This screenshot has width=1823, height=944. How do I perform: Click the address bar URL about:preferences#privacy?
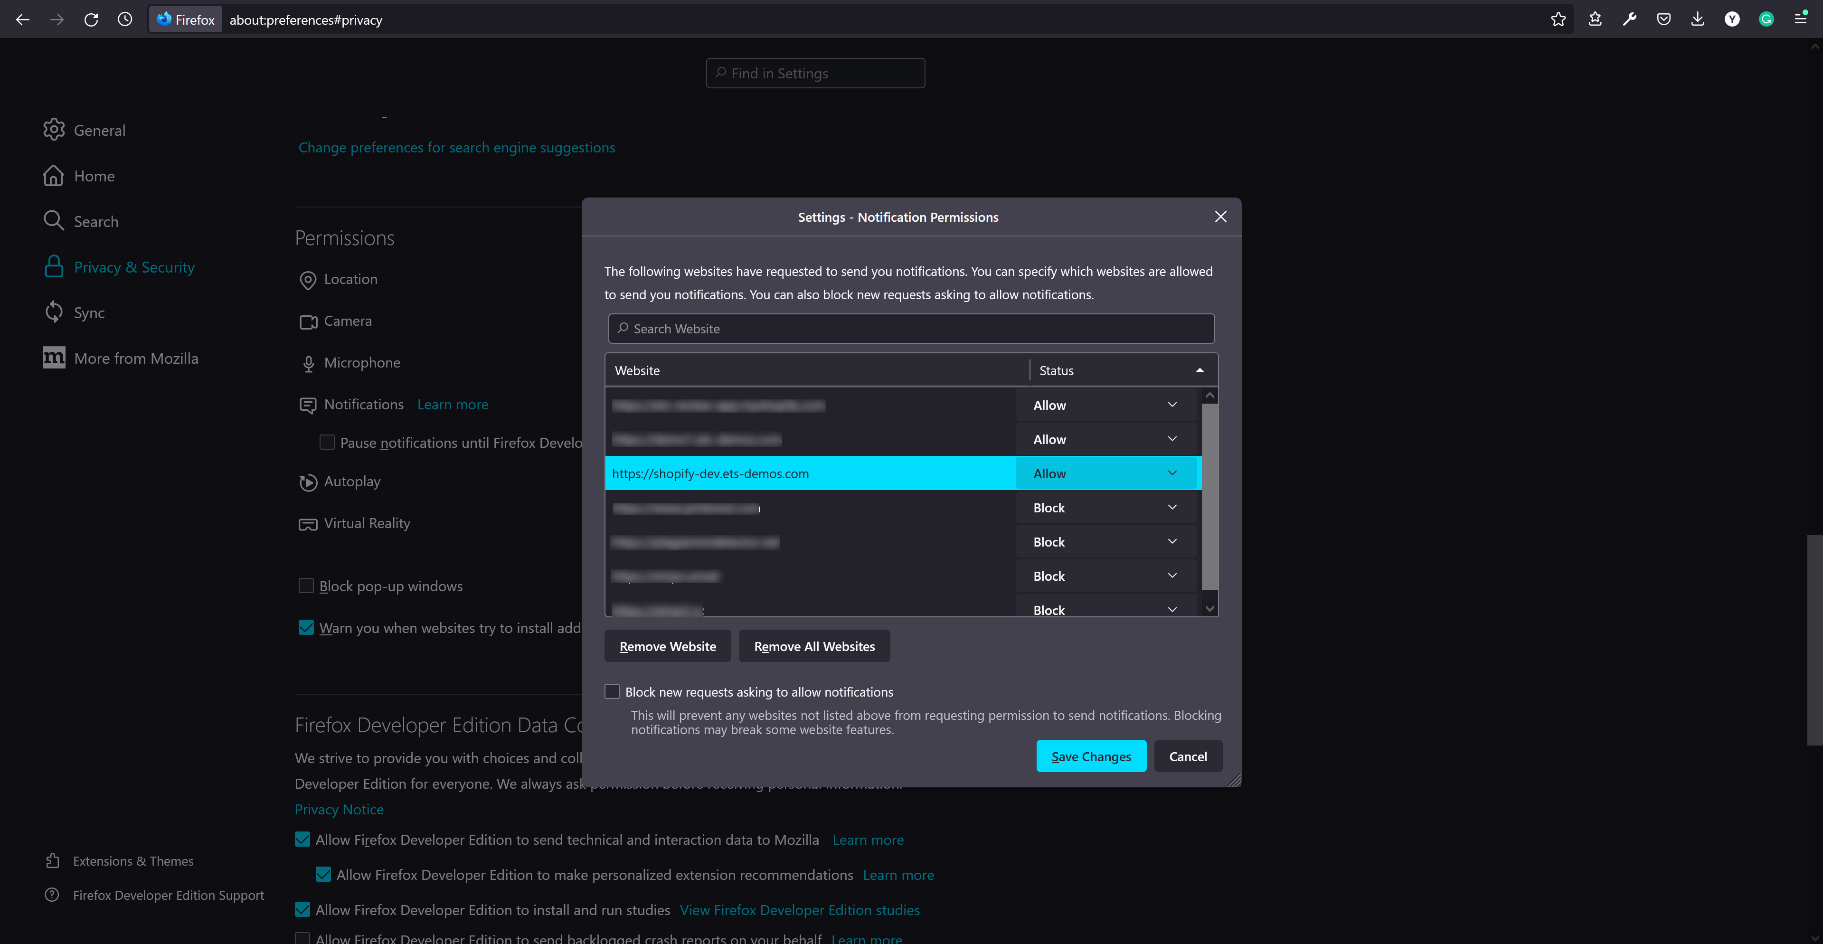coord(306,20)
